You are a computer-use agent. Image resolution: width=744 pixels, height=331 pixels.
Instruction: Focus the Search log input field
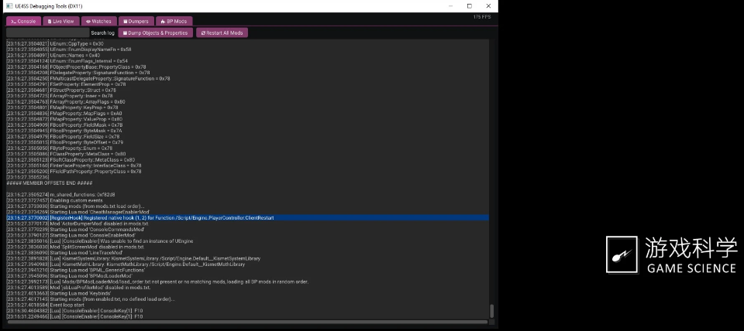click(x=46, y=33)
